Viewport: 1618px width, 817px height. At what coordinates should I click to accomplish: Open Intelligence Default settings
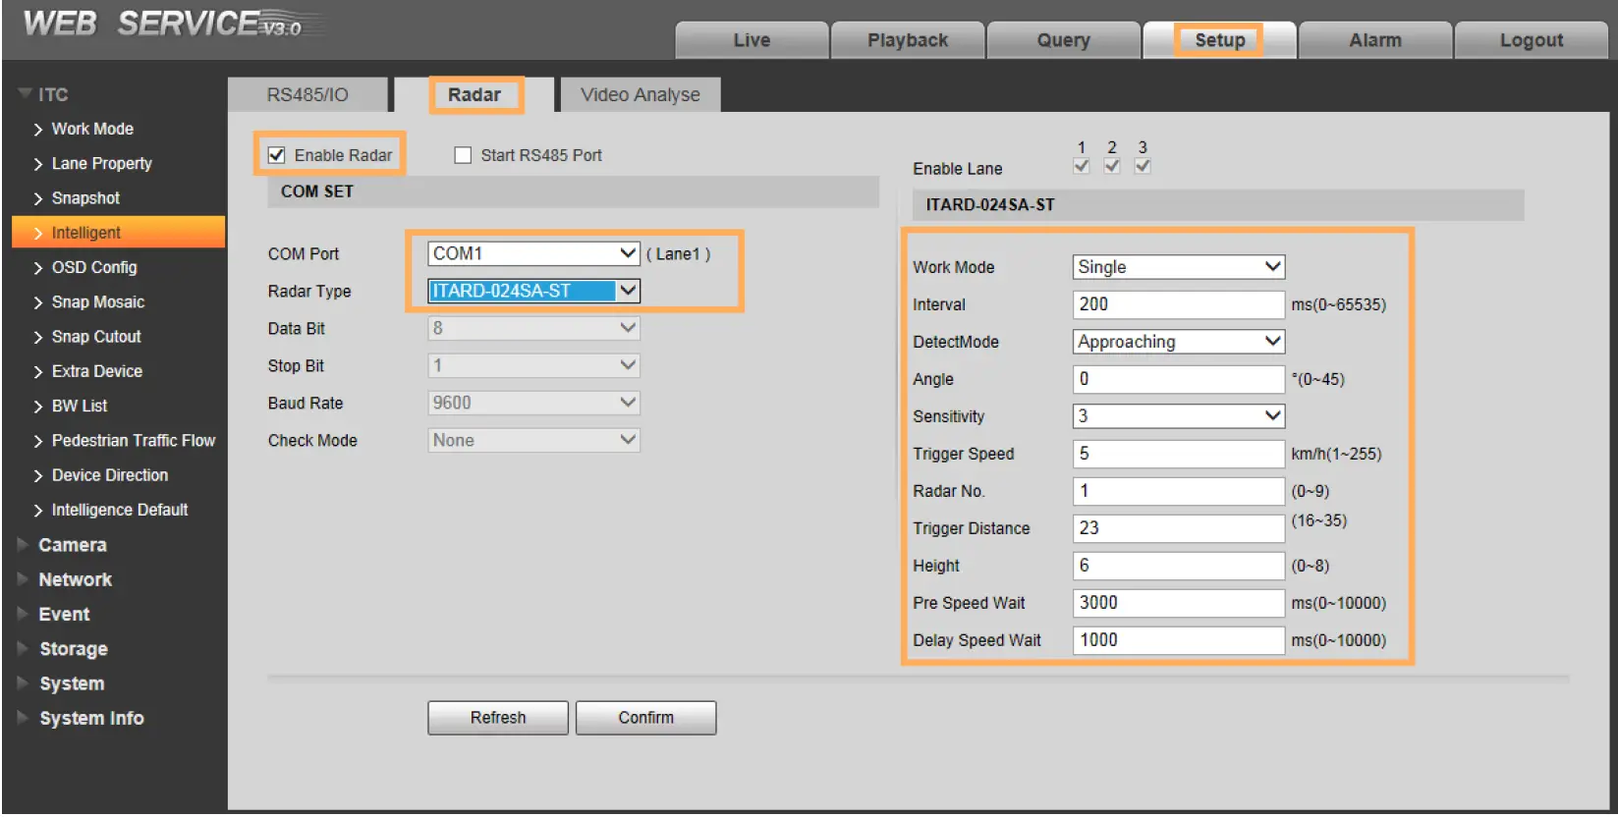pyautogui.click(x=120, y=510)
